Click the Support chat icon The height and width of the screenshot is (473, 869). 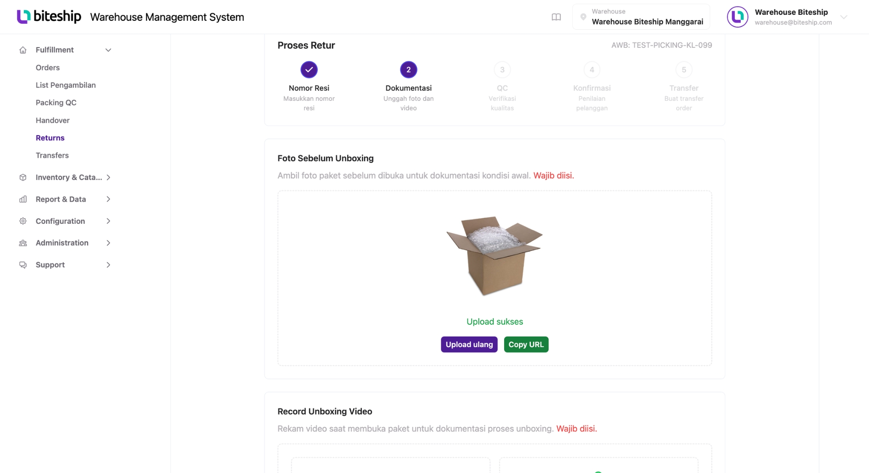tap(23, 265)
